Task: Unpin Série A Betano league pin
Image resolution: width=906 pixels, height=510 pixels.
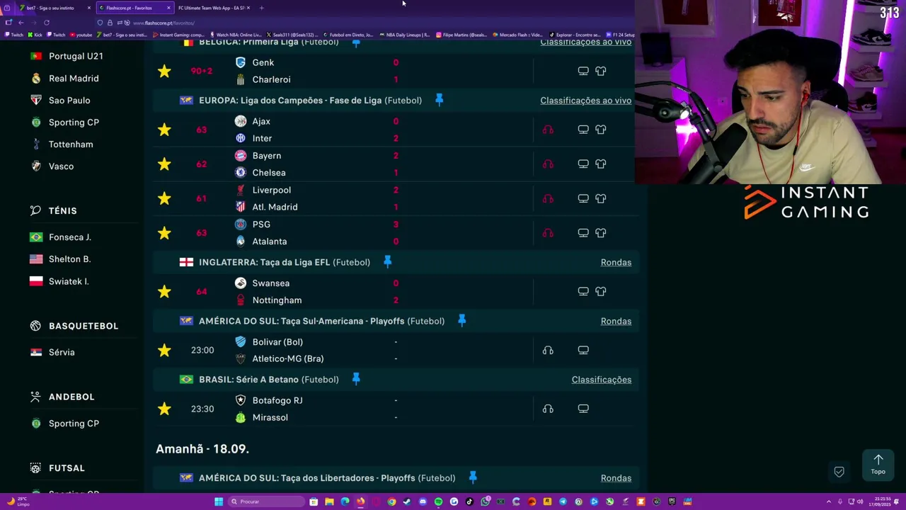Action: click(356, 380)
